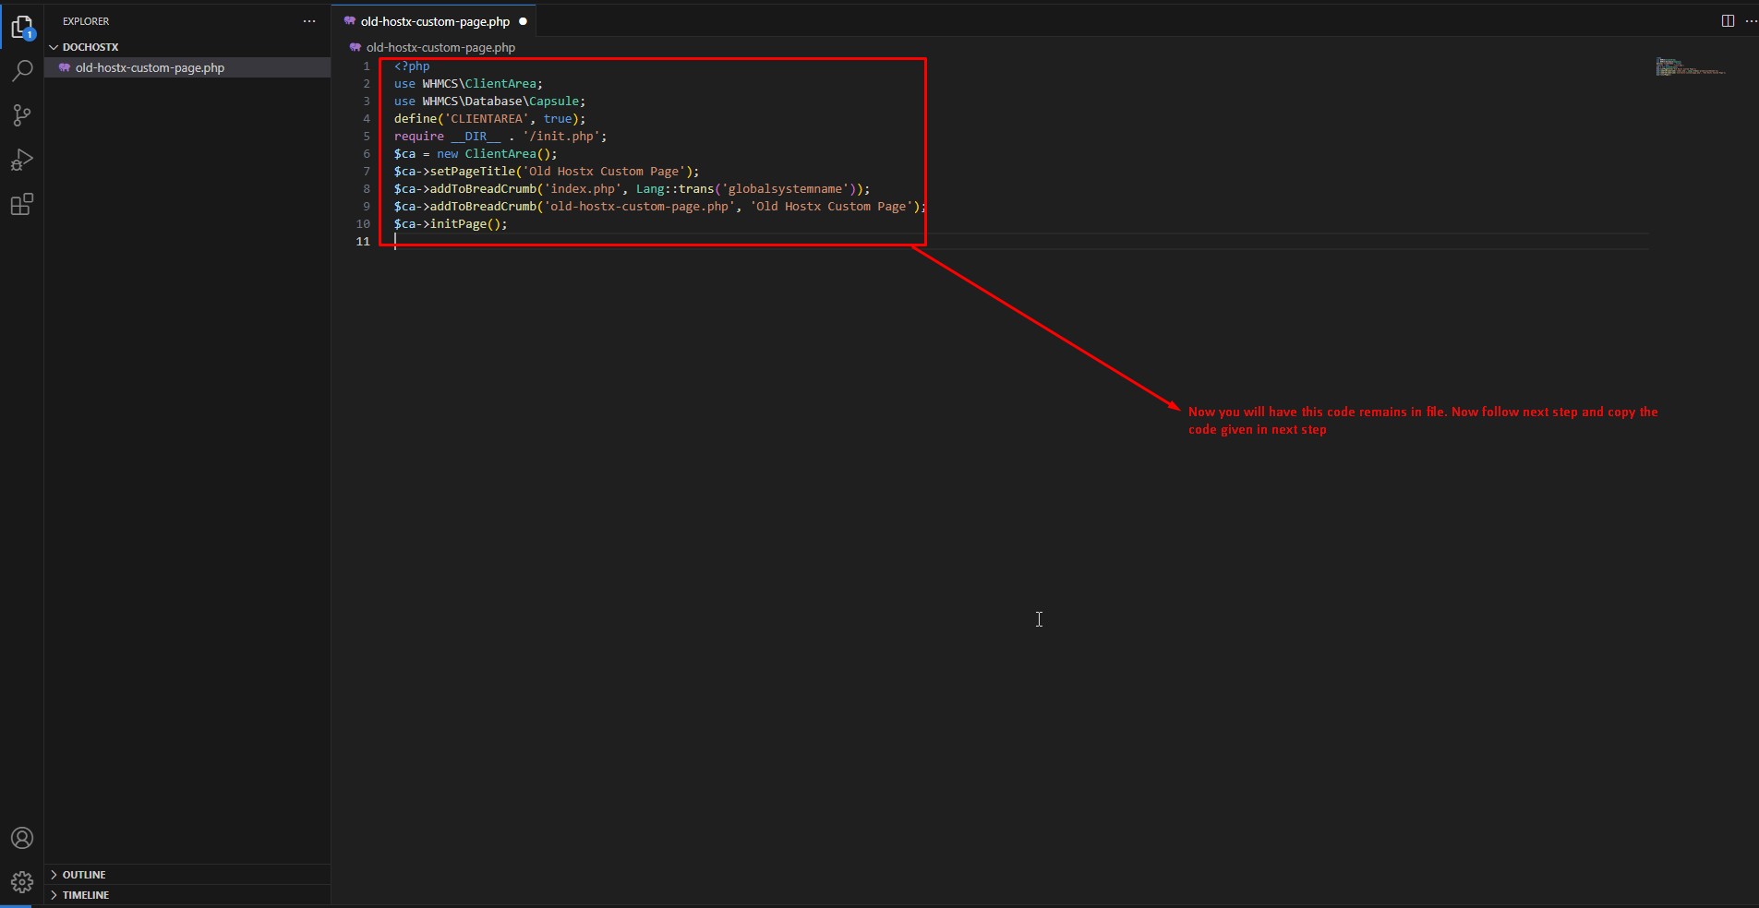Select the old-hostx-custom-page.php editor tab
Viewport: 1759px width, 908px height.
[x=434, y=21]
